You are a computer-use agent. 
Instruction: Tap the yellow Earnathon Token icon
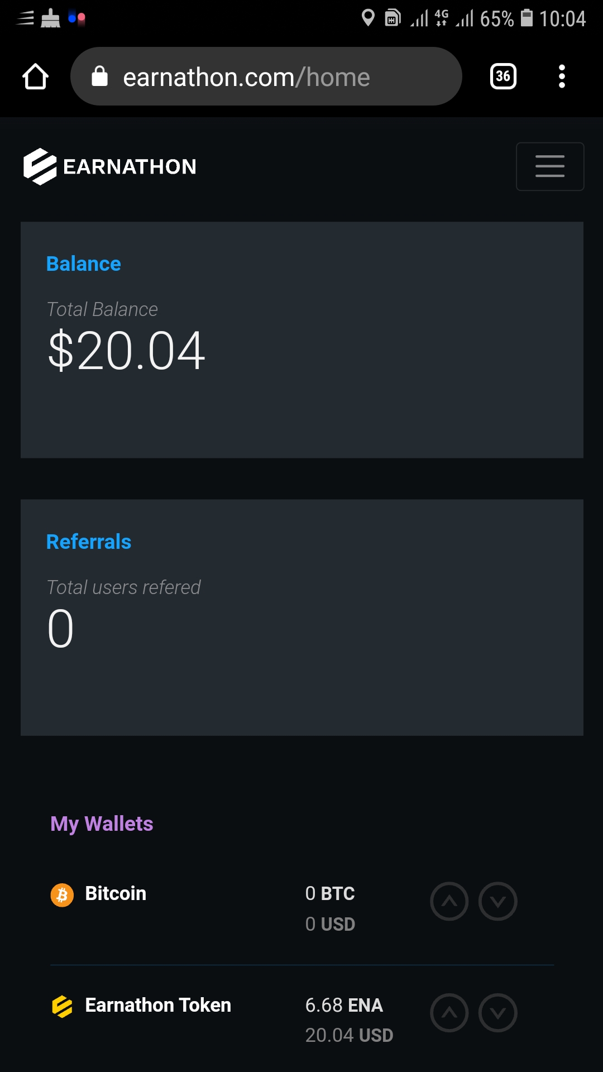(62, 1007)
